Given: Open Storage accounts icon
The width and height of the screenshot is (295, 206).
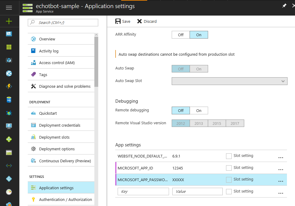Looking at the screenshot, I should pos(9,152).
